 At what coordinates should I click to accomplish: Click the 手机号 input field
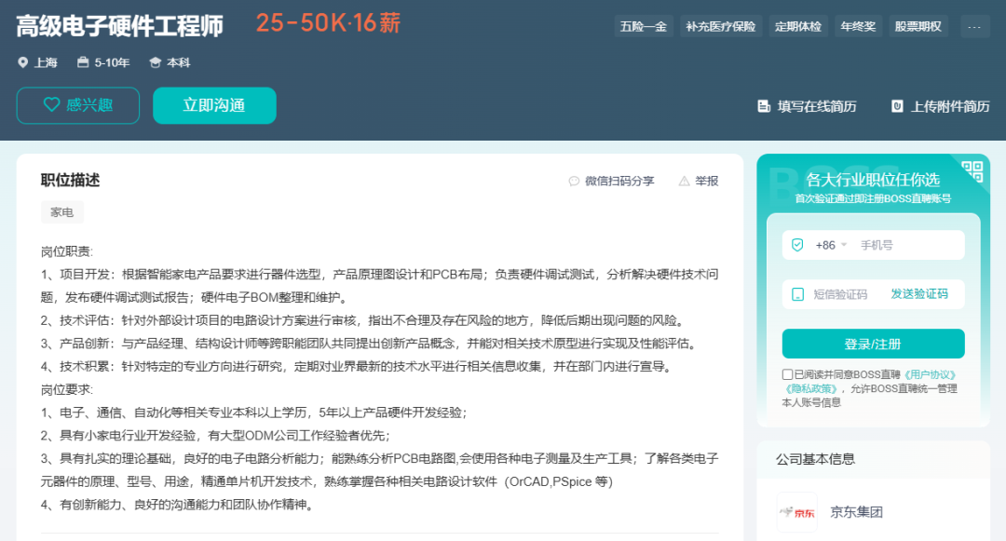pyautogui.click(x=908, y=245)
